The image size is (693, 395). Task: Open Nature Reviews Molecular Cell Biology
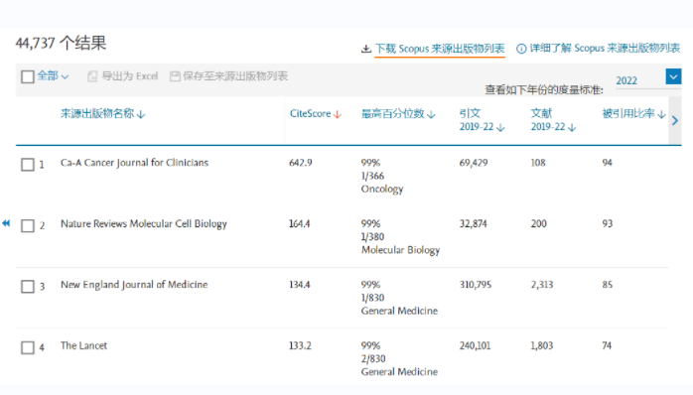144,223
